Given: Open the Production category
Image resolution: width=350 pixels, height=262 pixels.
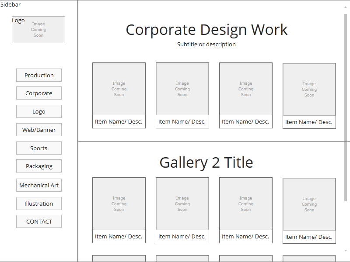Looking at the screenshot, I should [x=39, y=75].
